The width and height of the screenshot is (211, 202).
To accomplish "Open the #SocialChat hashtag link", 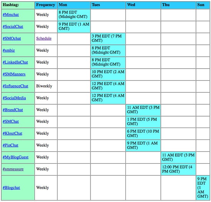I will coord(13,26).
